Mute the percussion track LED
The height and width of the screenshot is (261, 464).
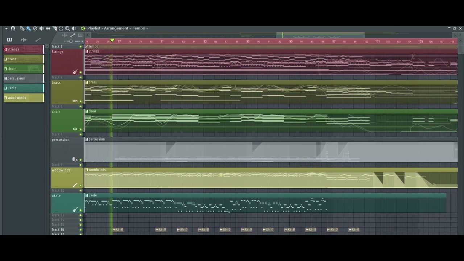(80, 160)
